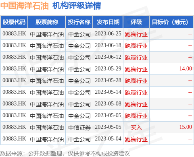Click 中金公司 in the 2023-06-18 row

(x=79, y=46)
